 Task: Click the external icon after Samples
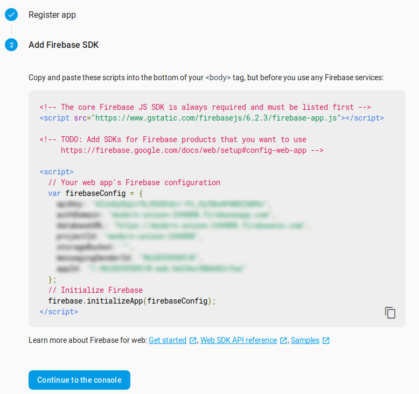pyautogui.click(x=326, y=341)
